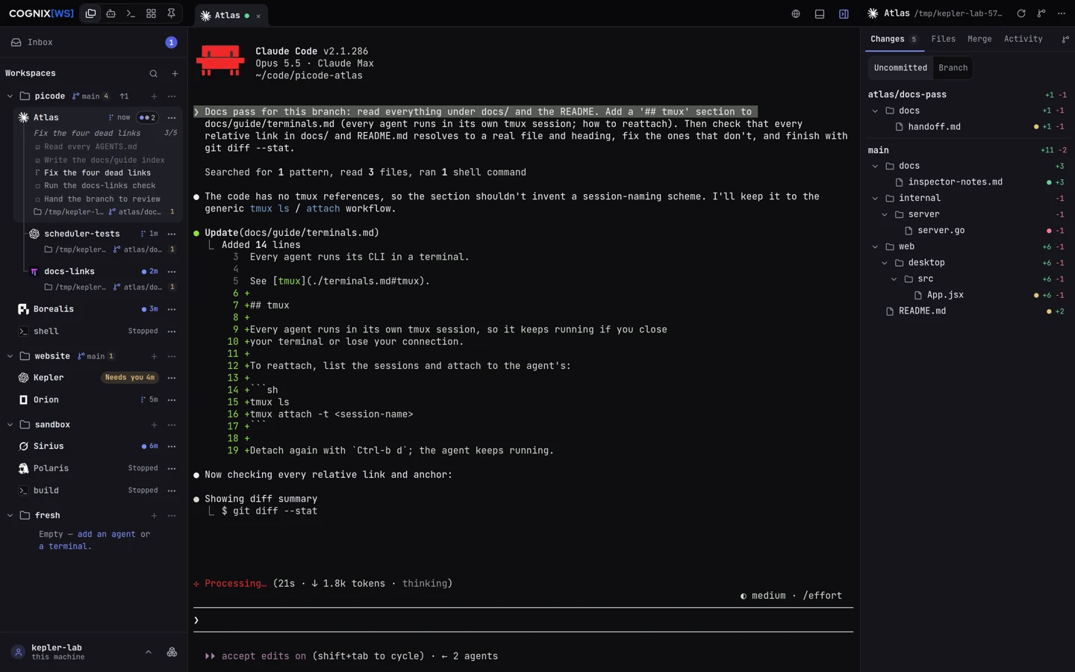Click the globe icon in the top bar
The width and height of the screenshot is (1075, 672).
[796, 14]
